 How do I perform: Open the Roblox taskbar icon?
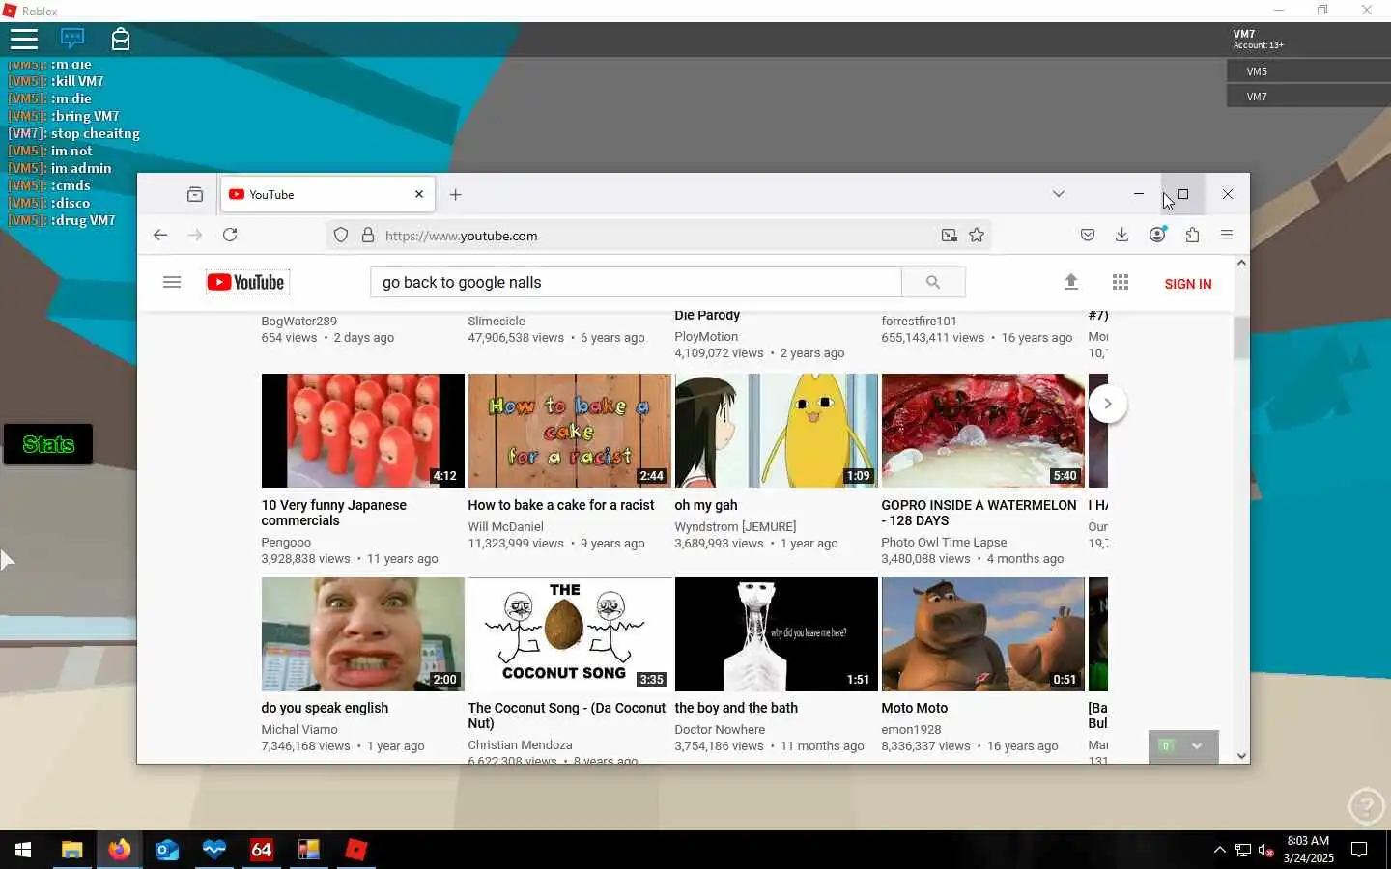click(356, 850)
